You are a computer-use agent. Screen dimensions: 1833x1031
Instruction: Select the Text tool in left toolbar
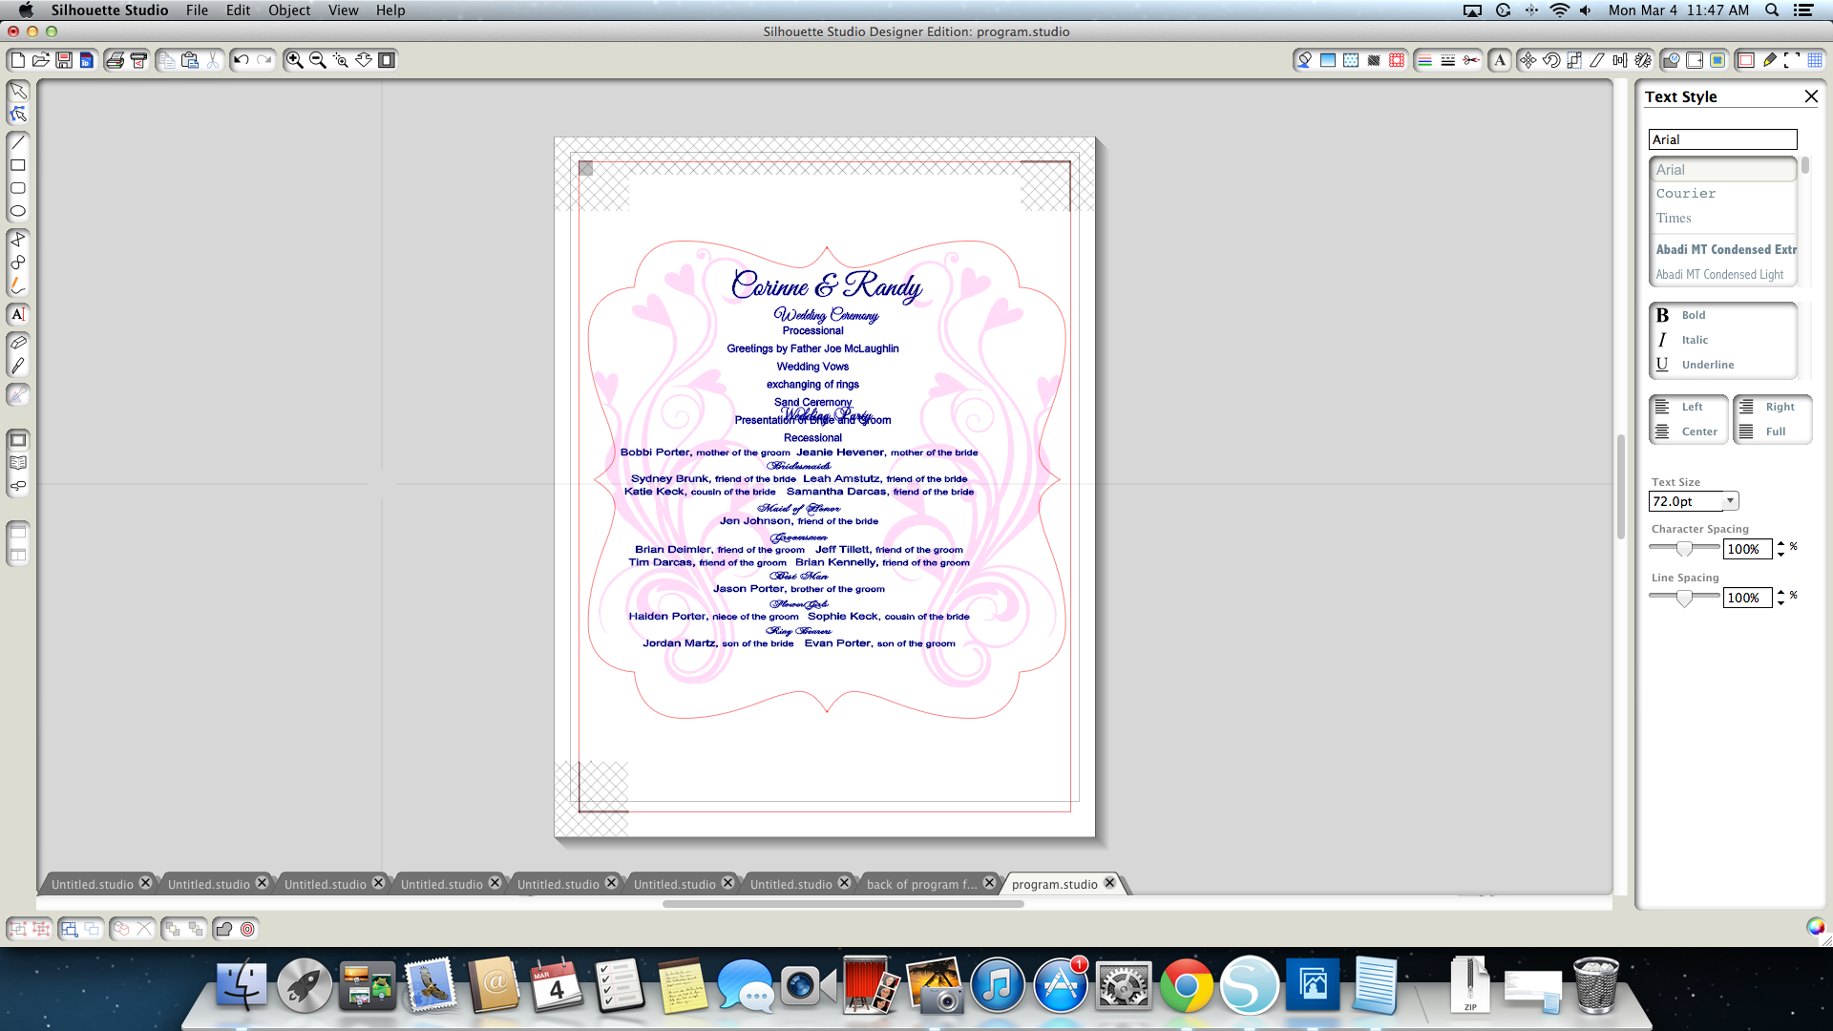pyautogui.click(x=17, y=314)
